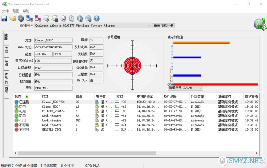The width and height of the screenshot is (267, 168).
Task: Open file with the folder icon
Action: click(x=13, y=18)
